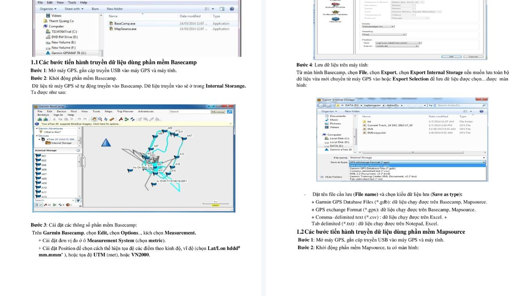This screenshot has width=527, height=296.
Task: Select the Measure ruler tool in BaseCamp
Action: point(112,119)
